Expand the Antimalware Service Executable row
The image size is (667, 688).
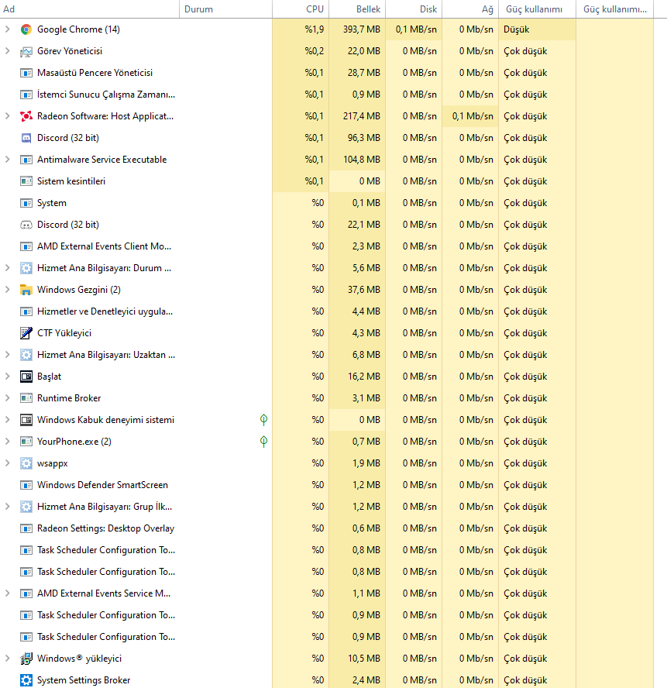point(8,160)
